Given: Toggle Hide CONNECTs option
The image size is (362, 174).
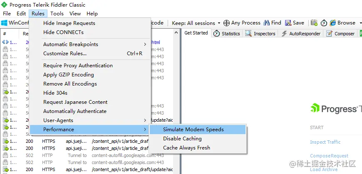Looking at the screenshot, I should 63,32.
